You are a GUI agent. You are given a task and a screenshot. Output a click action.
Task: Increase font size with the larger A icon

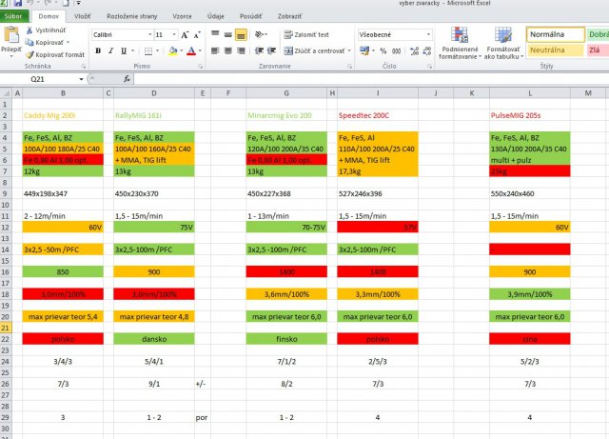(185, 35)
